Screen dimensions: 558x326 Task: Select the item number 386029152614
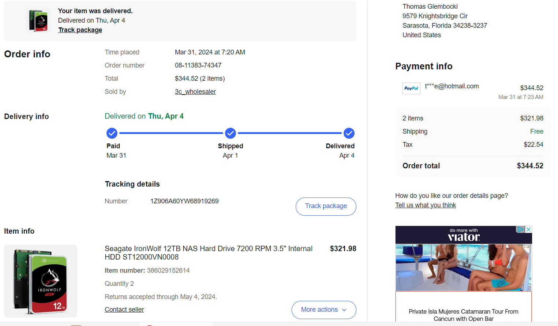point(168,271)
